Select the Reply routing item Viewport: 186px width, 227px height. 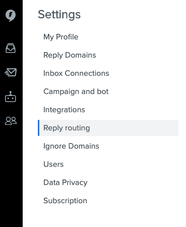click(x=108, y=128)
